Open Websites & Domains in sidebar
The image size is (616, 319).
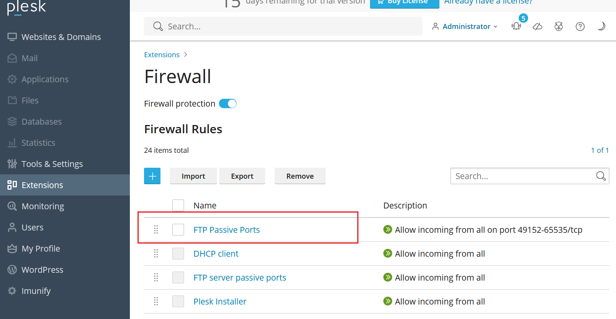point(65,37)
